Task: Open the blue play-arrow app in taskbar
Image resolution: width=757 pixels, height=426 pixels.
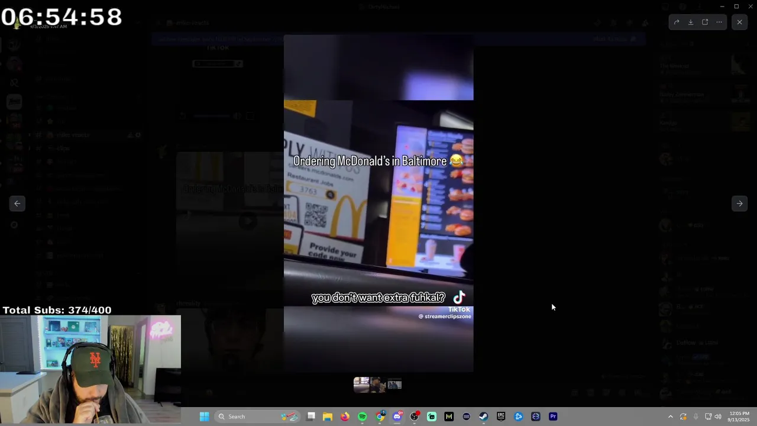Action: [519, 417]
